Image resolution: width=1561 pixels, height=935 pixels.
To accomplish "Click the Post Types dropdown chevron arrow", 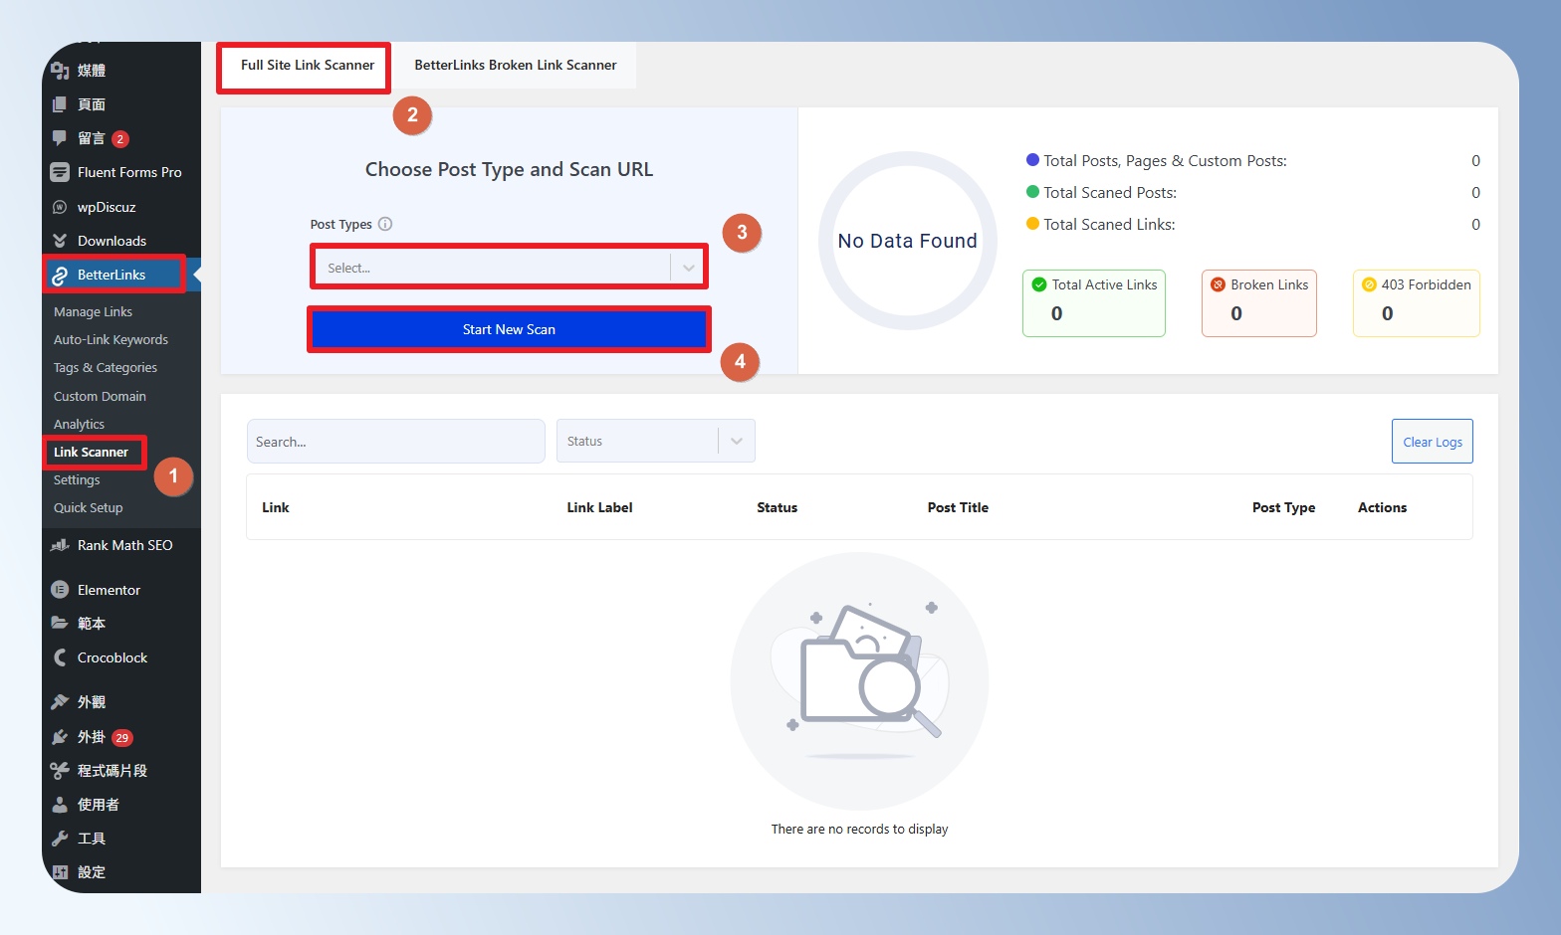I will [x=688, y=268].
